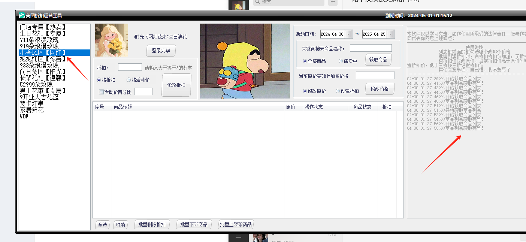Open the end date 2025-04-25 dropdown arrow
Viewport: 526px width, 242px height.
391,34
